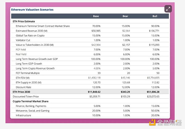This screenshot has width=185, height=129.
Task: Click the Estimated Revenue 2030 (M) label
Action: pos(34,31)
